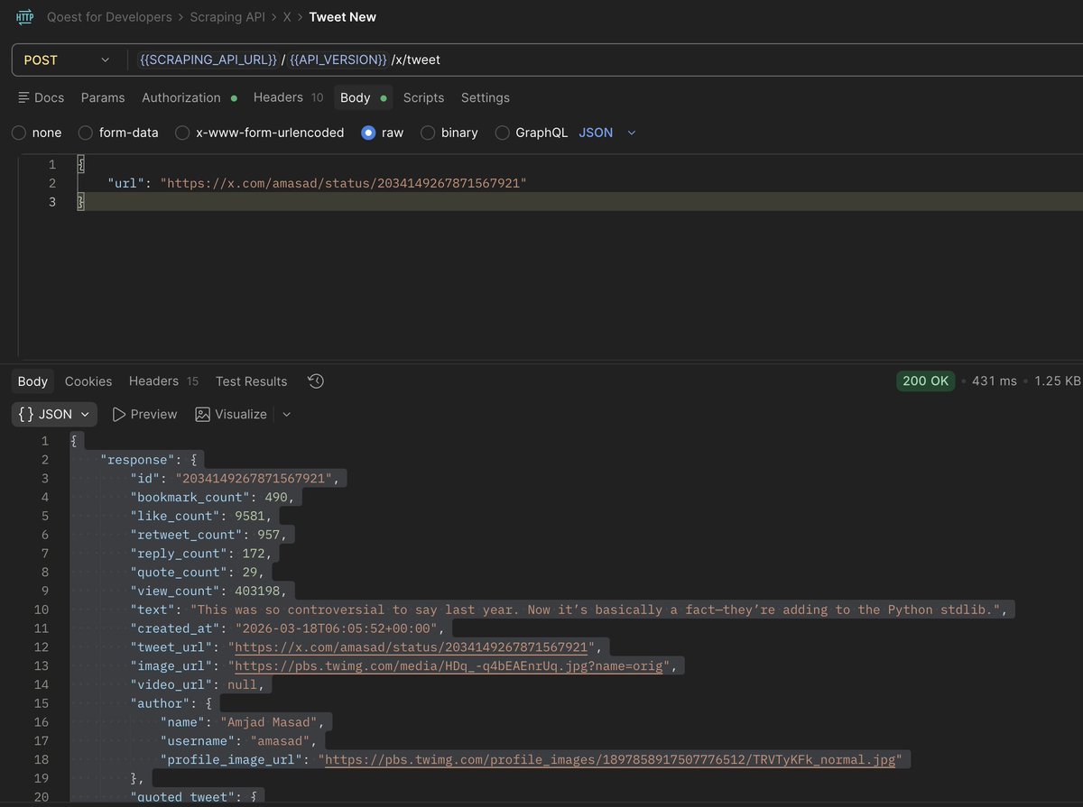1083x807 pixels.
Task: Select the request Body tab
Action: (364, 97)
